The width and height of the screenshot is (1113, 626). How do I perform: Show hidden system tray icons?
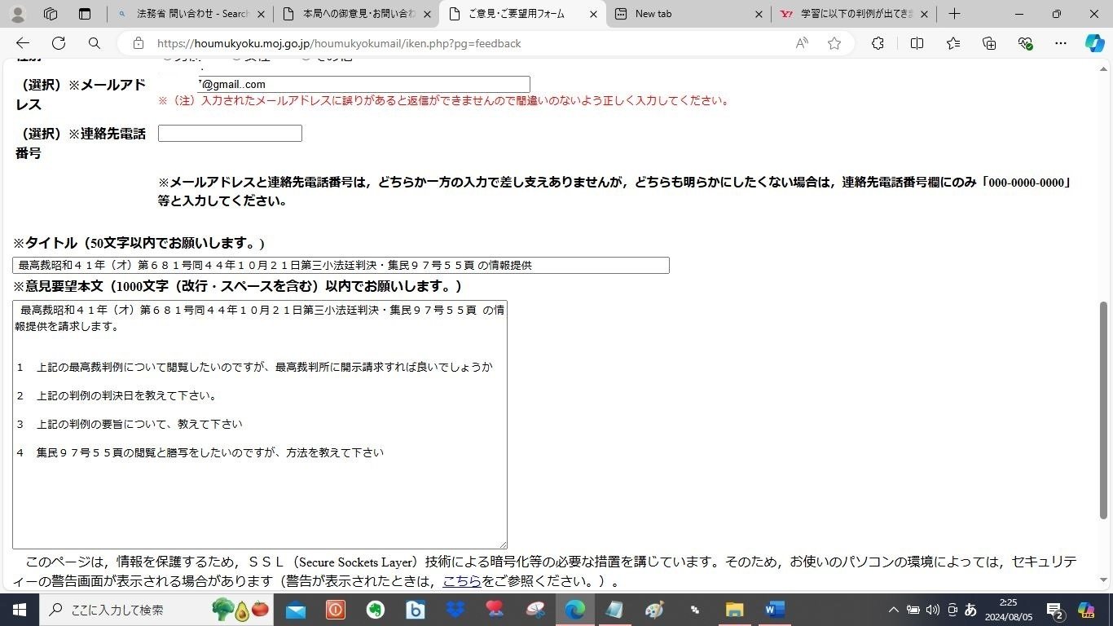click(x=893, y=610)
